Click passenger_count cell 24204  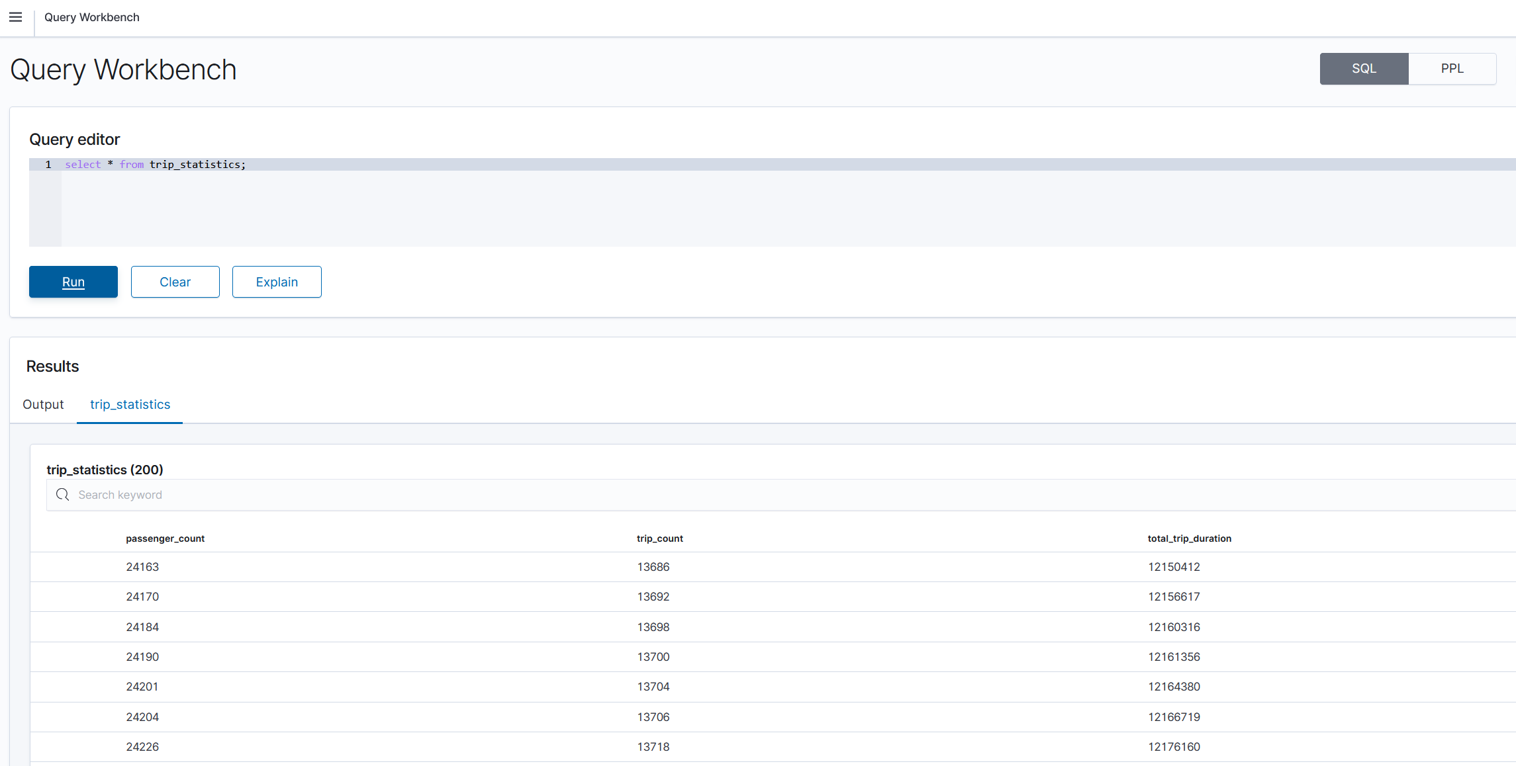point(142,717)
